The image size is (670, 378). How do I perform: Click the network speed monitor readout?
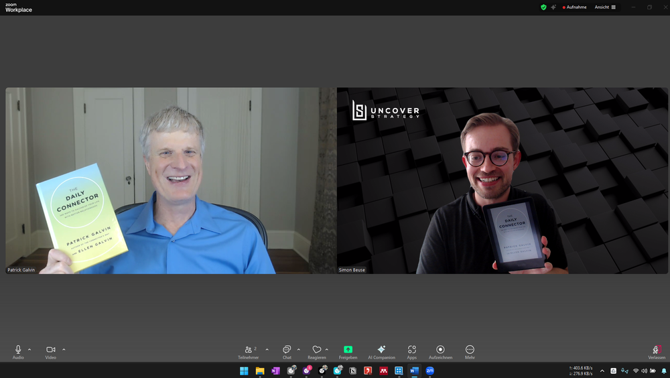coord(581,371)
